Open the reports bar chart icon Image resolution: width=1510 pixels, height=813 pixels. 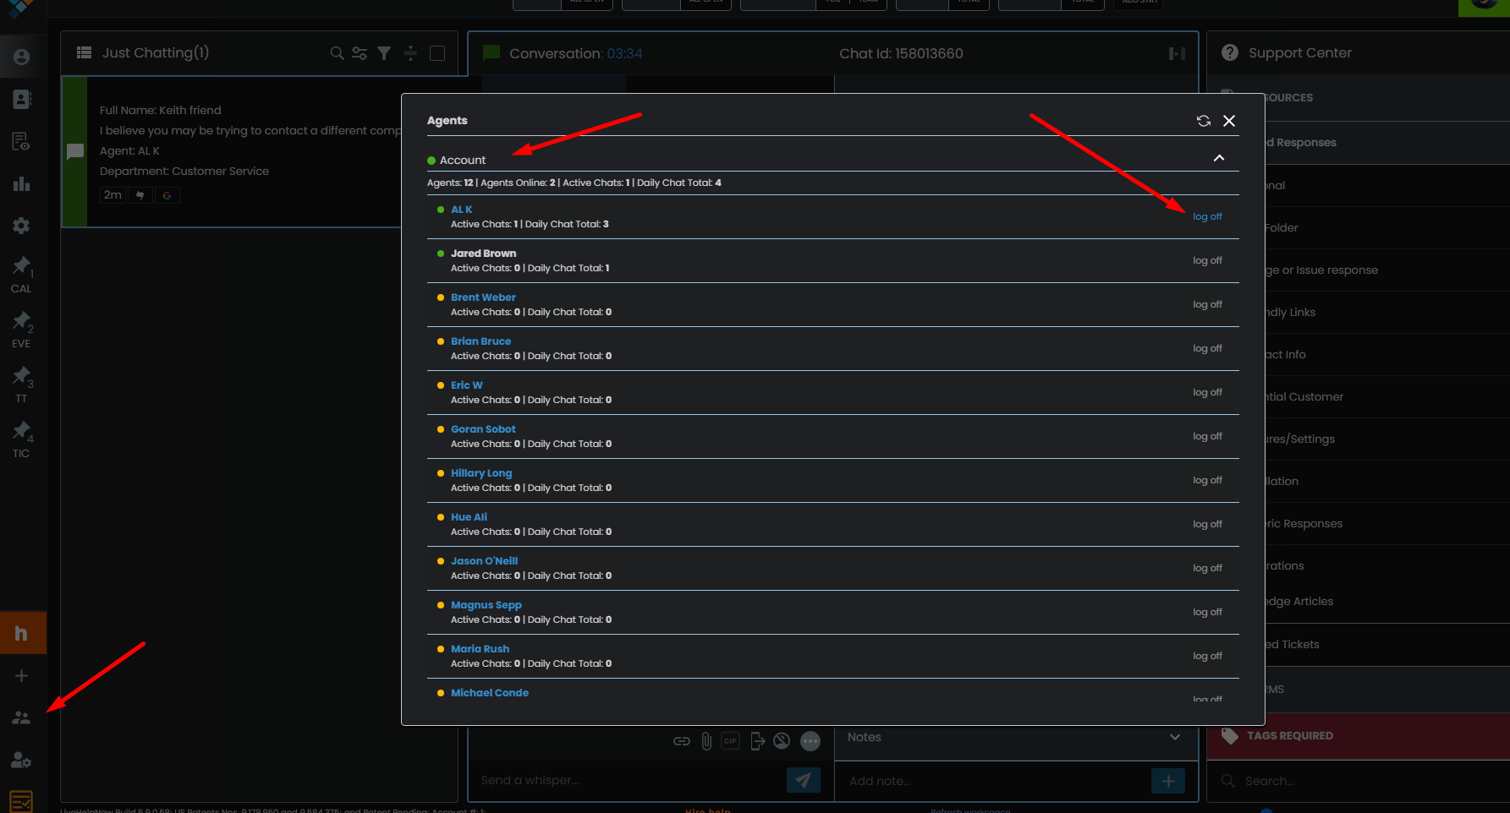pos(21,184)
